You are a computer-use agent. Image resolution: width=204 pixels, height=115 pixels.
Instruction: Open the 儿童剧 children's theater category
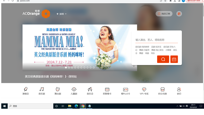coord(74,91)
